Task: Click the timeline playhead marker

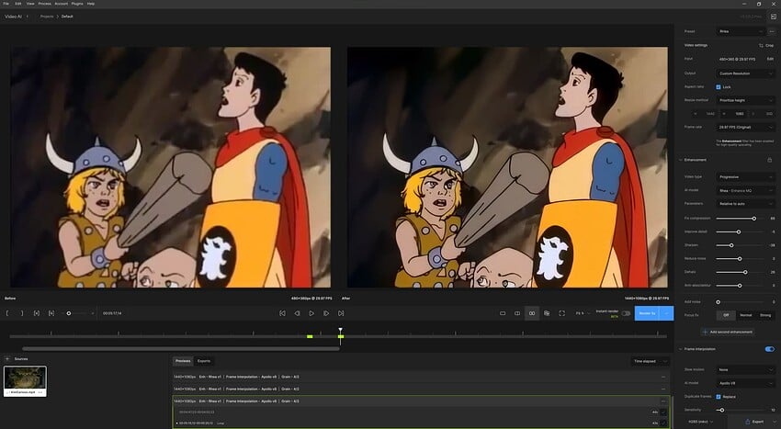Action: coord(341,331)
